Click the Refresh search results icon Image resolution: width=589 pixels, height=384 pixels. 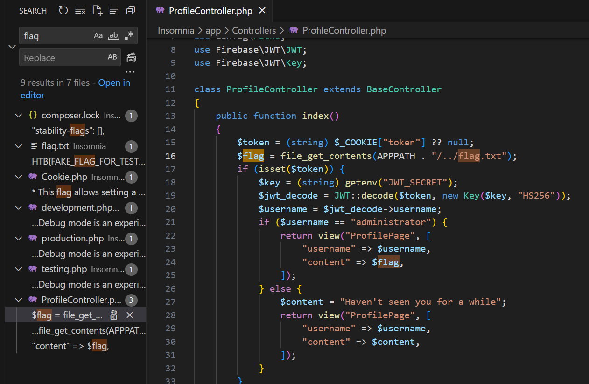(x=63, y=10)
